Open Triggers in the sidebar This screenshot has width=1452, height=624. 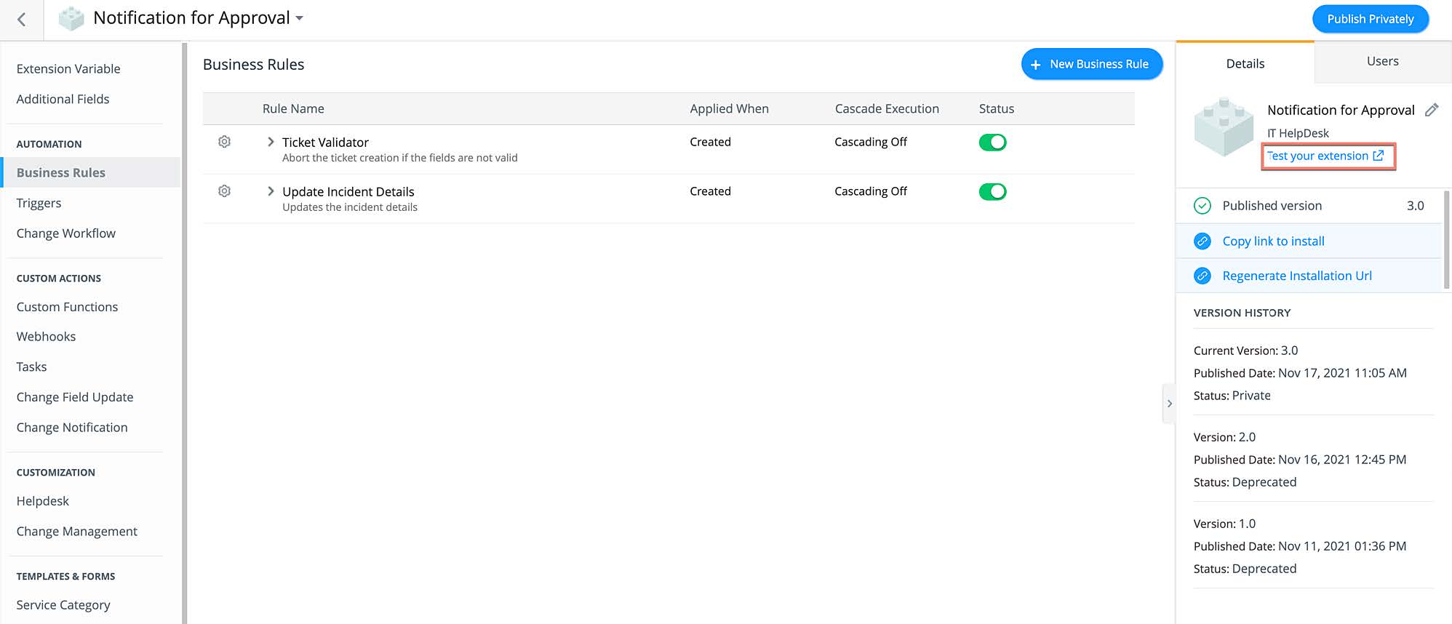click(39, 203)
